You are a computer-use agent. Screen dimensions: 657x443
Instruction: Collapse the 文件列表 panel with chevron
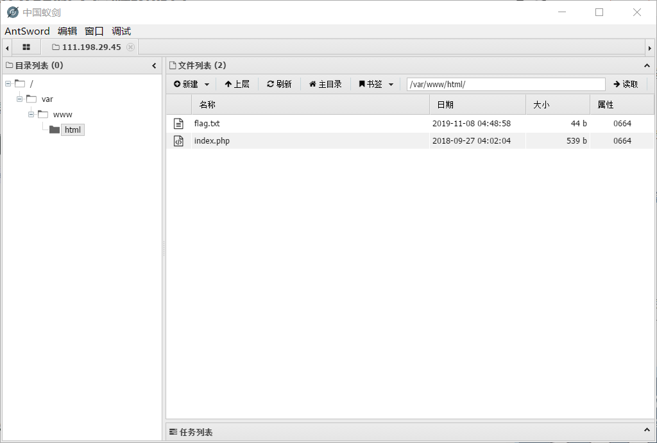point(647,66)
